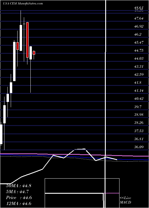Click the 'USA CEM MunafaSutra.com' title text
Viewport: 149px width, 208px height.
tap(23, 4)
